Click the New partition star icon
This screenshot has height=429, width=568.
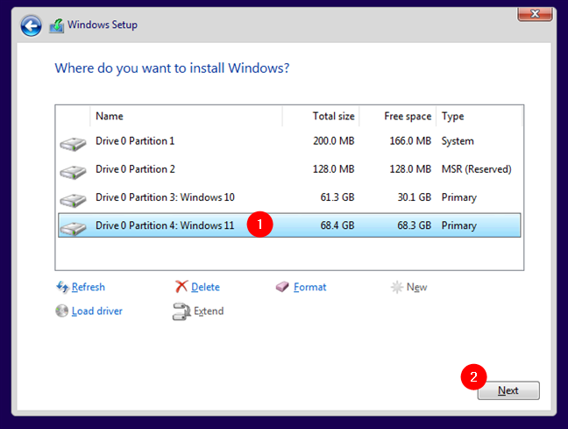coord(397,287)
